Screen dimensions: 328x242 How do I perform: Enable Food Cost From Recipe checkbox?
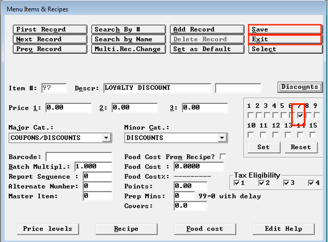(223, 157)
